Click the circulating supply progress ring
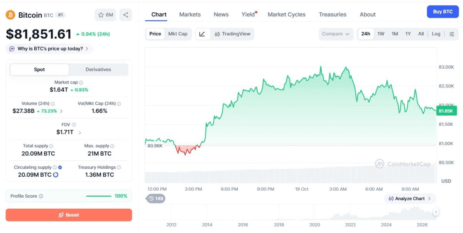Image resolution: width=463 pixels, height=233 pixels. coord(56,175)
